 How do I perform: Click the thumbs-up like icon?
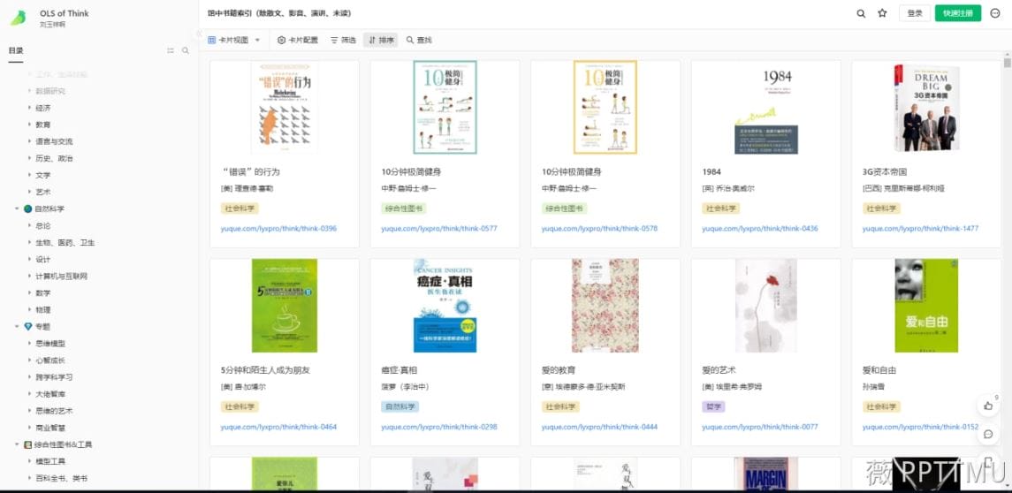[988, 406]
